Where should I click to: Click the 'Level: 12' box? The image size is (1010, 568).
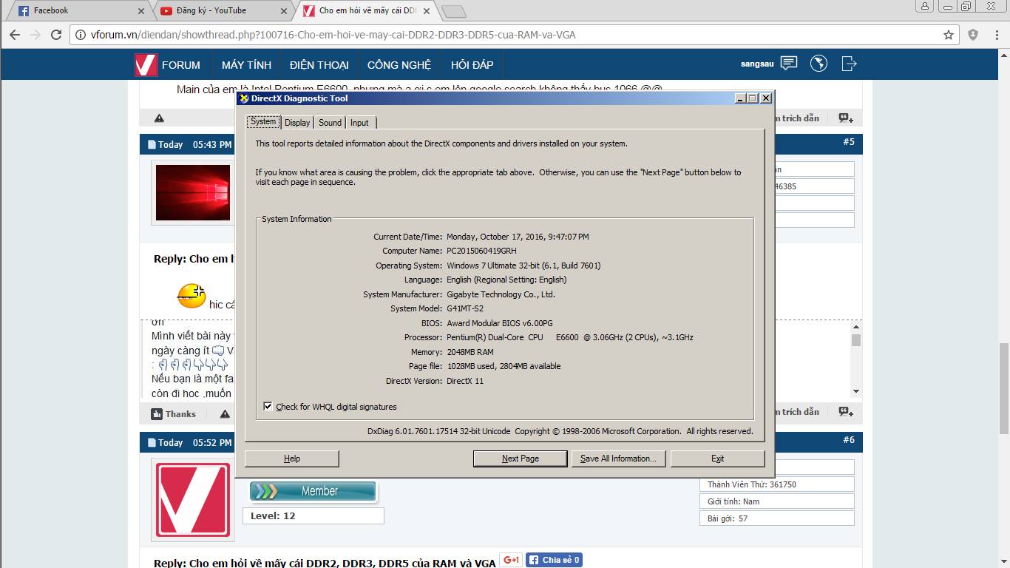click(x=313, y=516)
